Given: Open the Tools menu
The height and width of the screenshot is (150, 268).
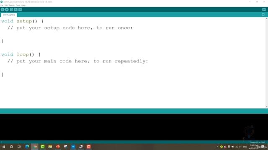Looking at the screenshot, I should pos(18,5).
